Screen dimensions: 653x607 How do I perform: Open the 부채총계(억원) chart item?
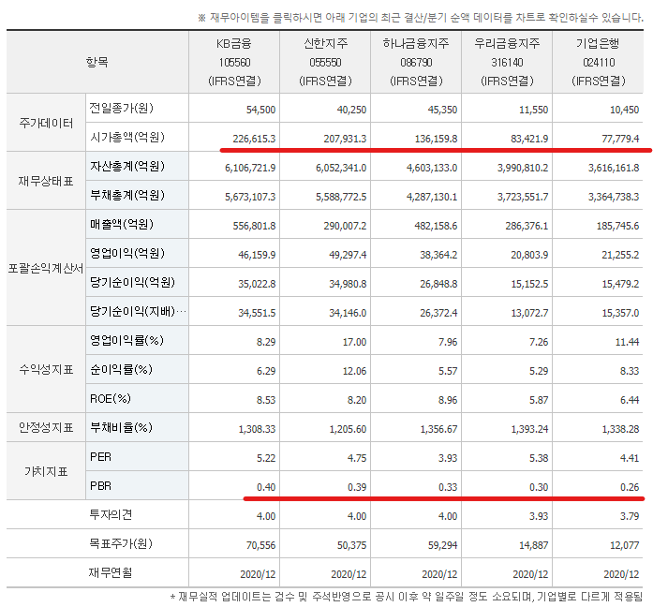[127, 195]
